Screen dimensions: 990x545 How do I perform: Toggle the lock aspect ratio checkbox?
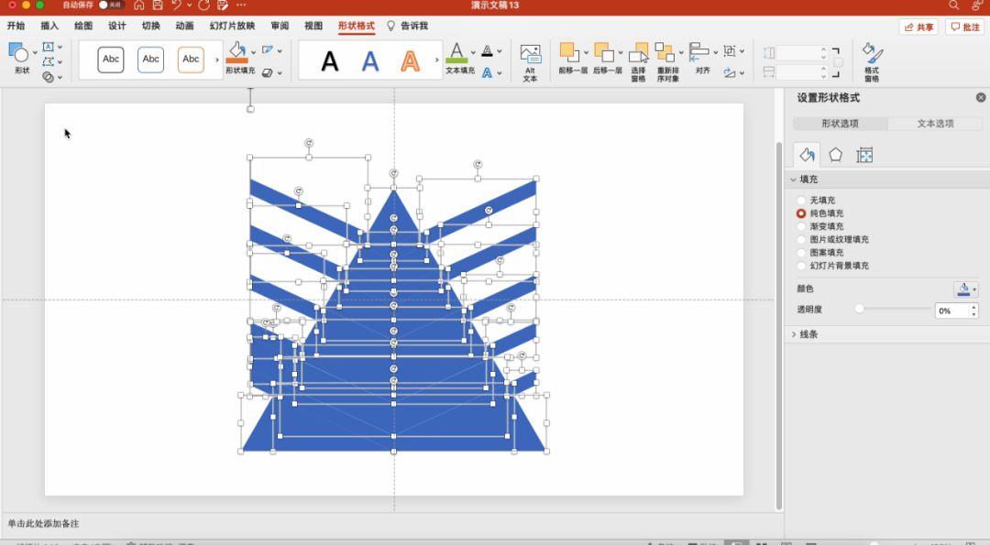(839, 62)
